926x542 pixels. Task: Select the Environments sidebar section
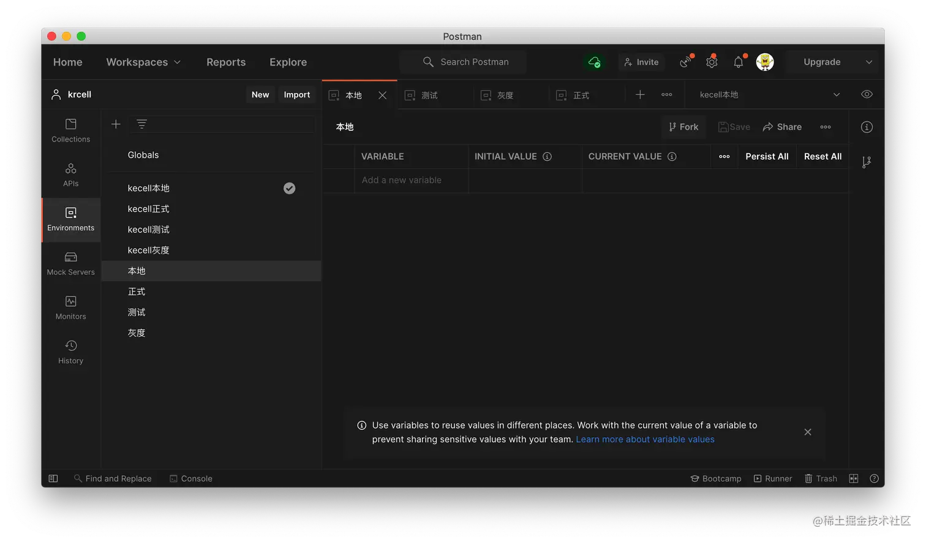tap(70, 219)
